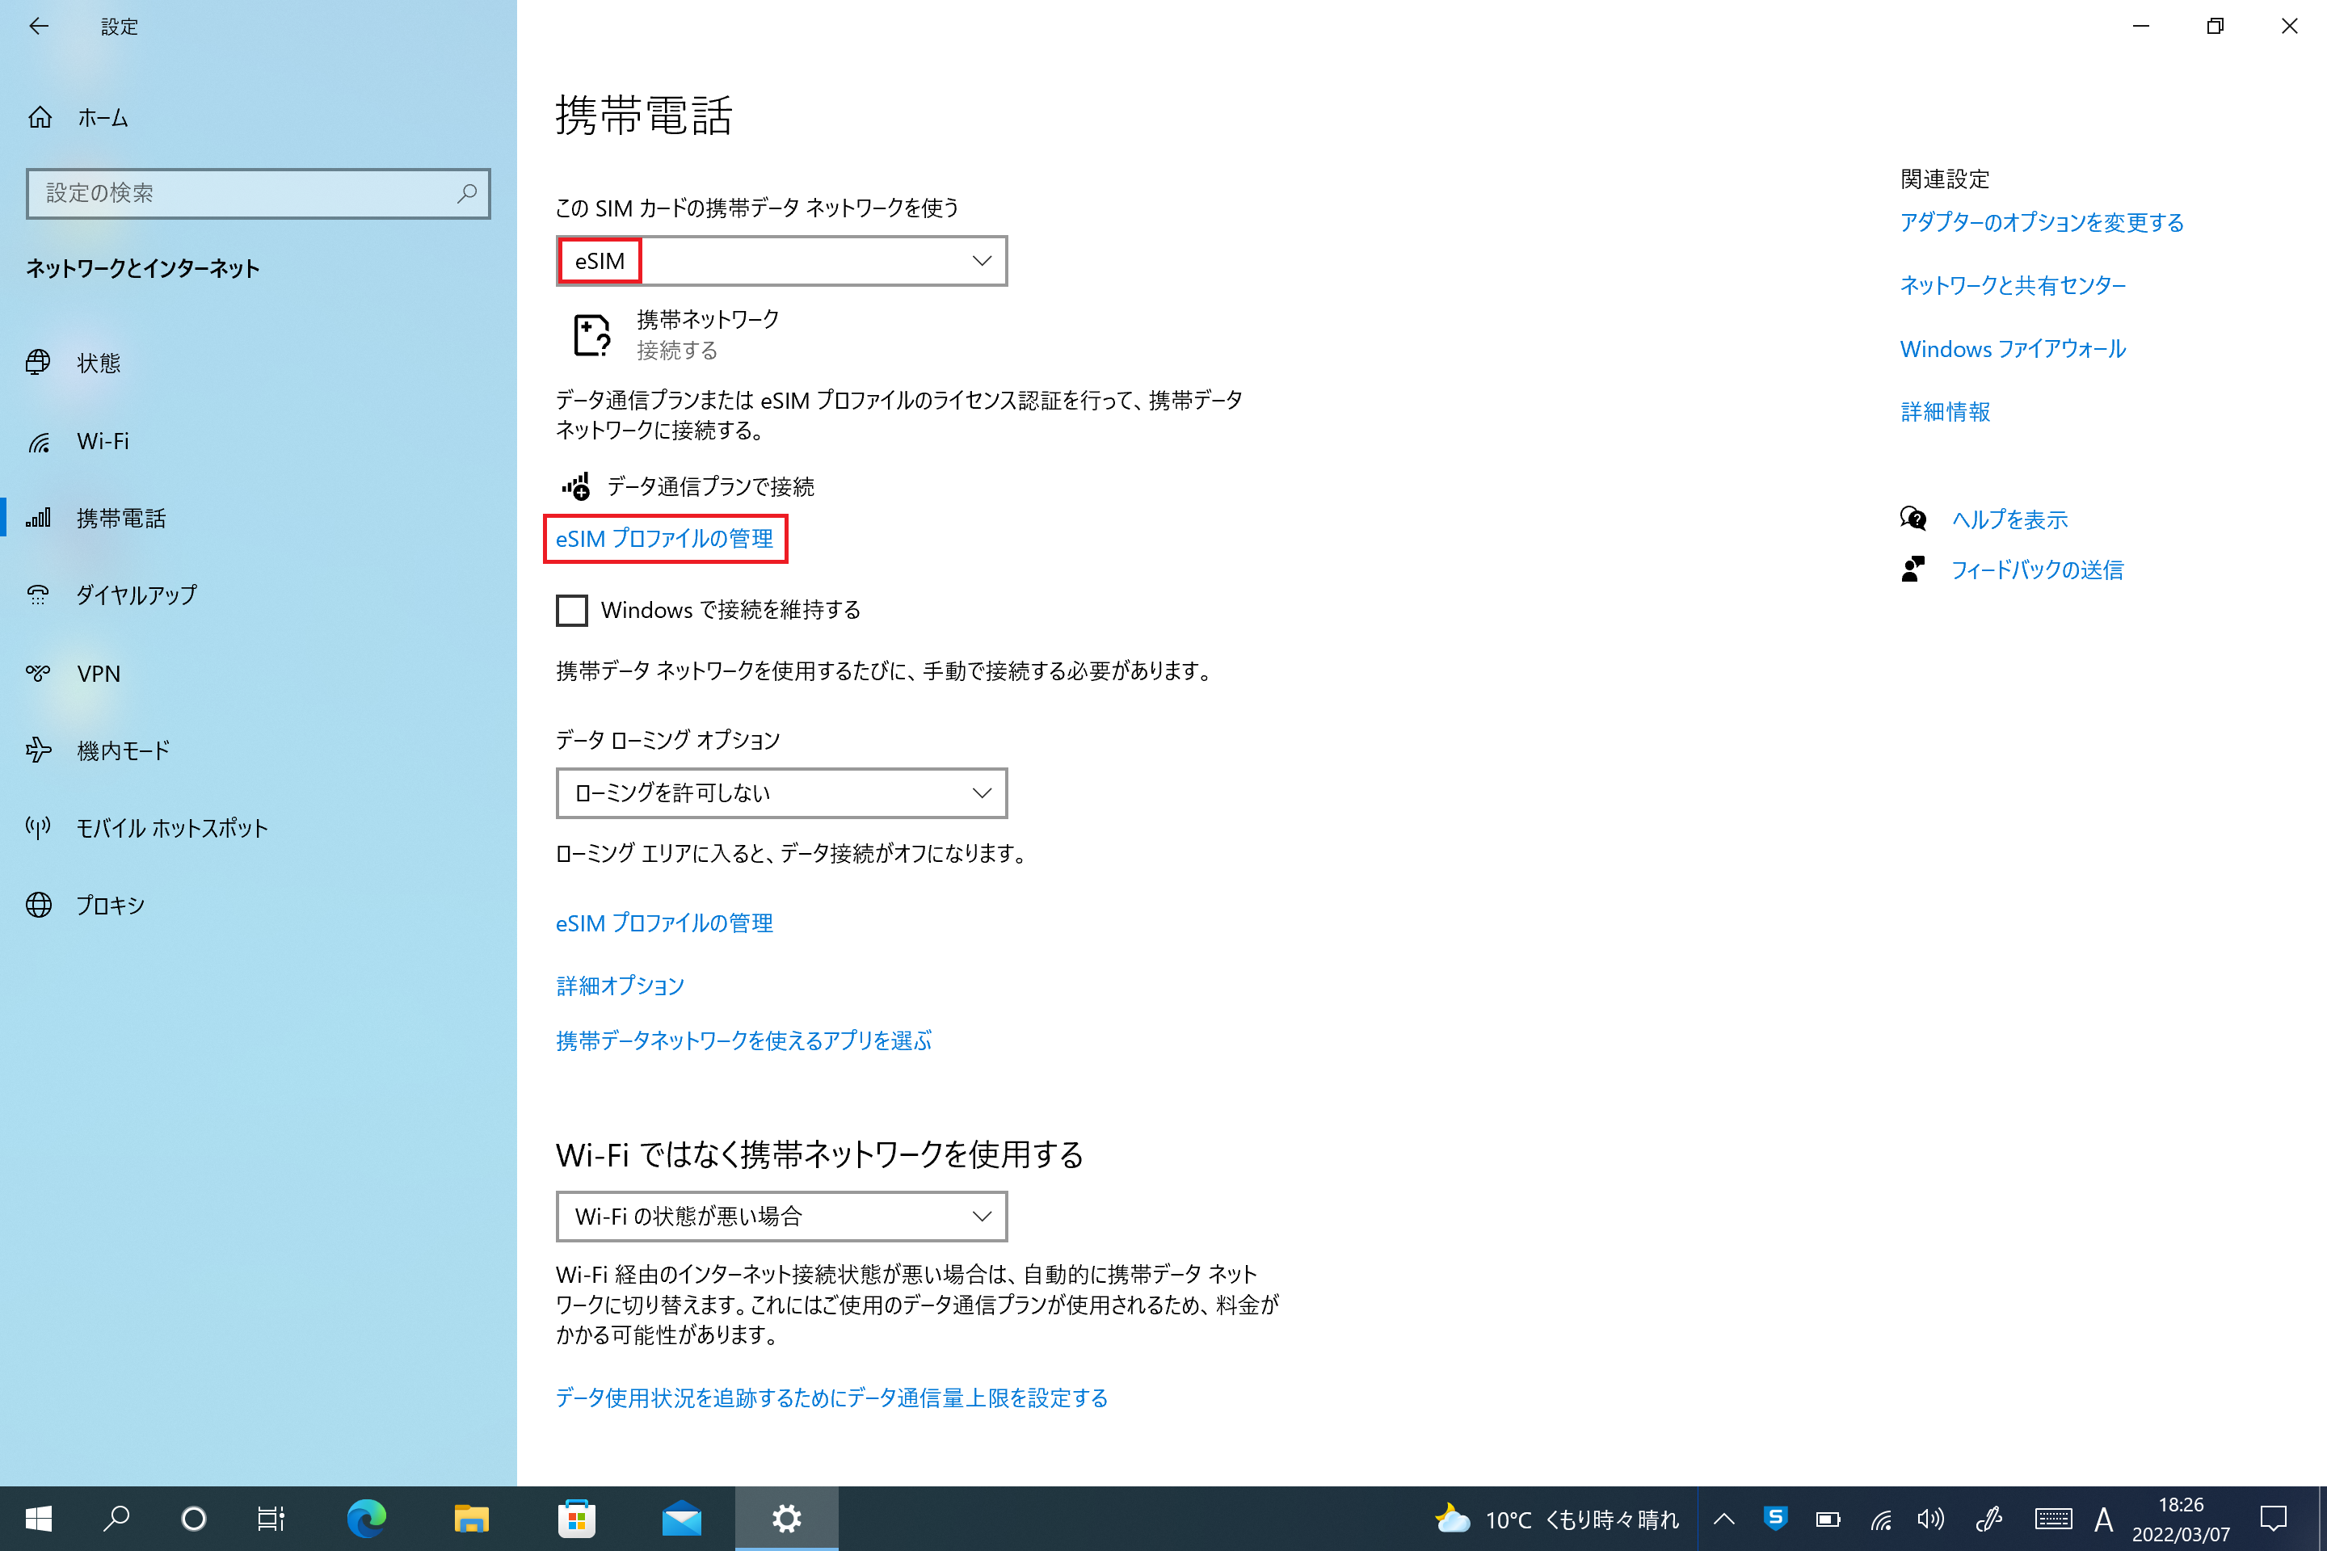2327x1551 pixels.
Task: Open the Mail app from taskbar
Action: coord(682,1519)
